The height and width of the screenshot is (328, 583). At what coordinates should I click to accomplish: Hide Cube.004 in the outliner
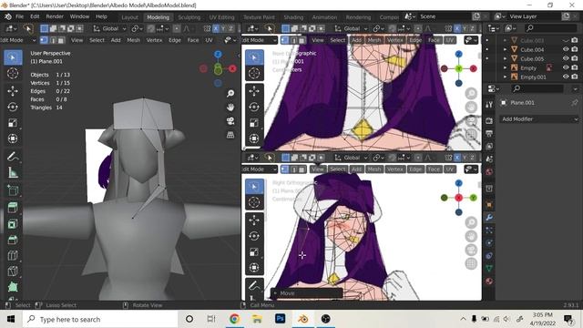(566, 49)
